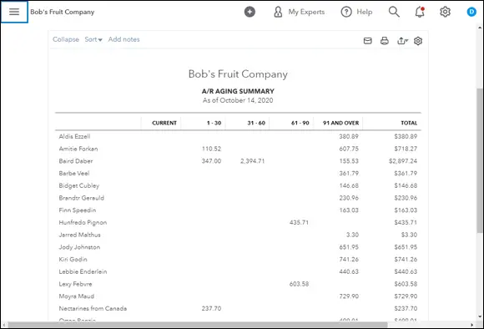Click Bob's Fruit Company header name

tap(63, 12)
